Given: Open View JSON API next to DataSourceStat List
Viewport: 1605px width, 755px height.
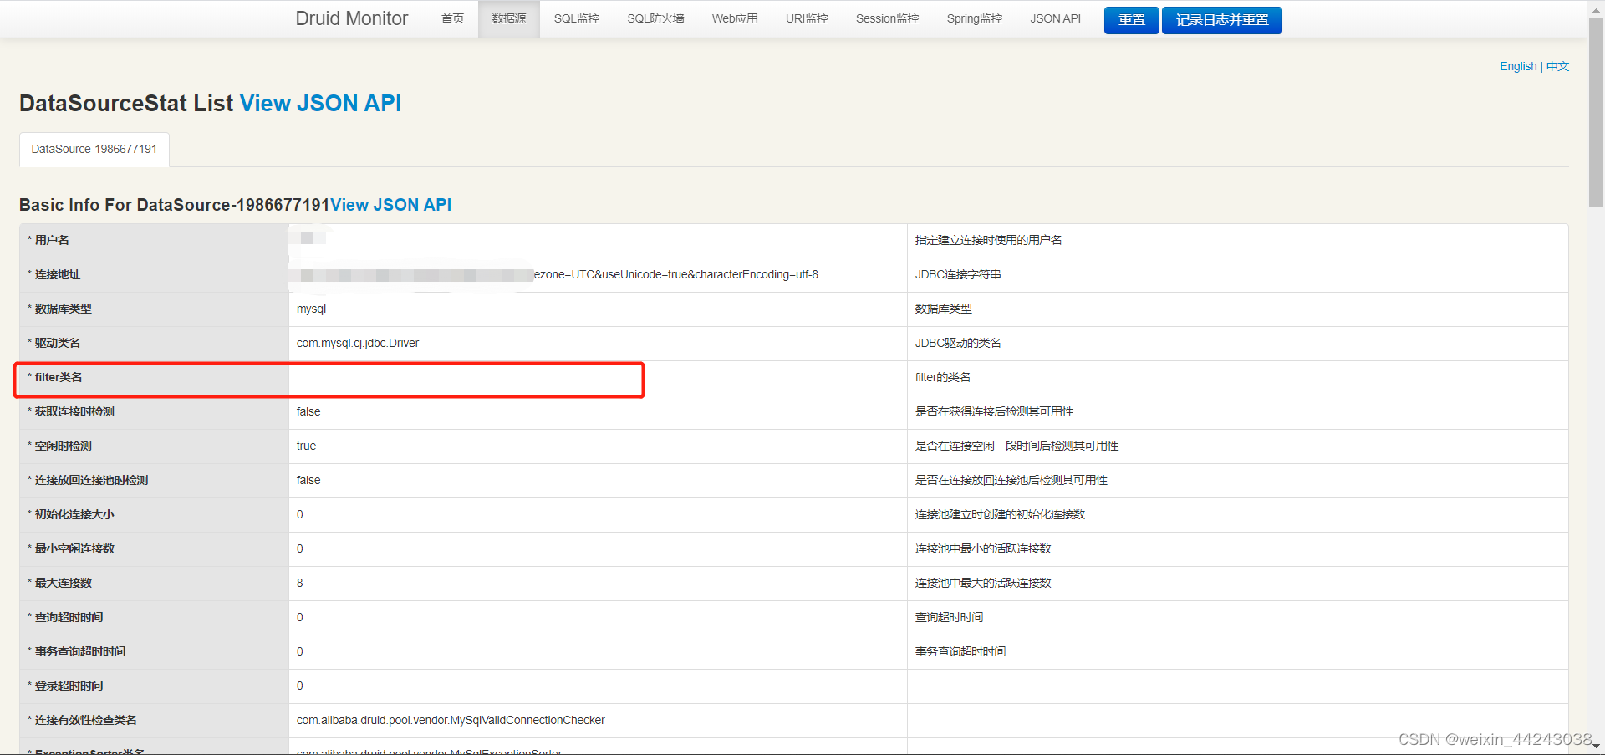Looking at the screenshot, I should pos(320,103).
